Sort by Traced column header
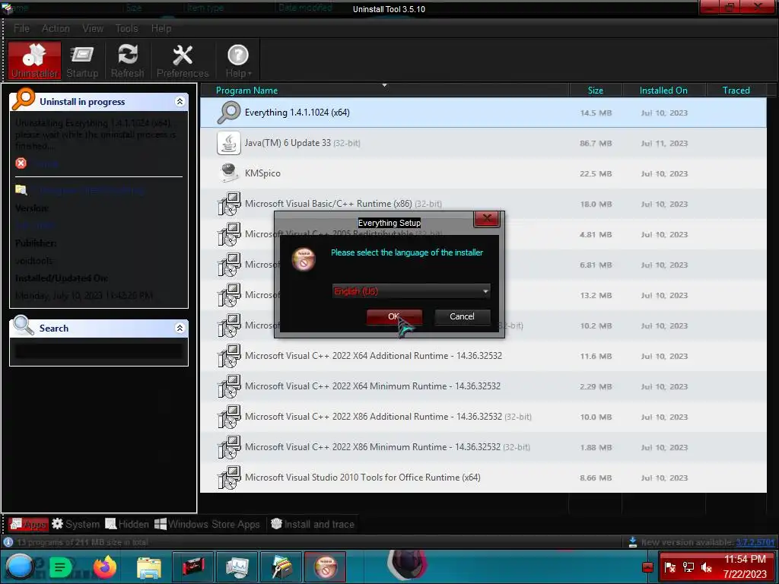This screenshot has width=779, height=584. point(736,90)
